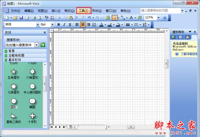This screenshot has width=200, height=137.
Task: Apply the line color pen
Action: [x=110, y=24]
